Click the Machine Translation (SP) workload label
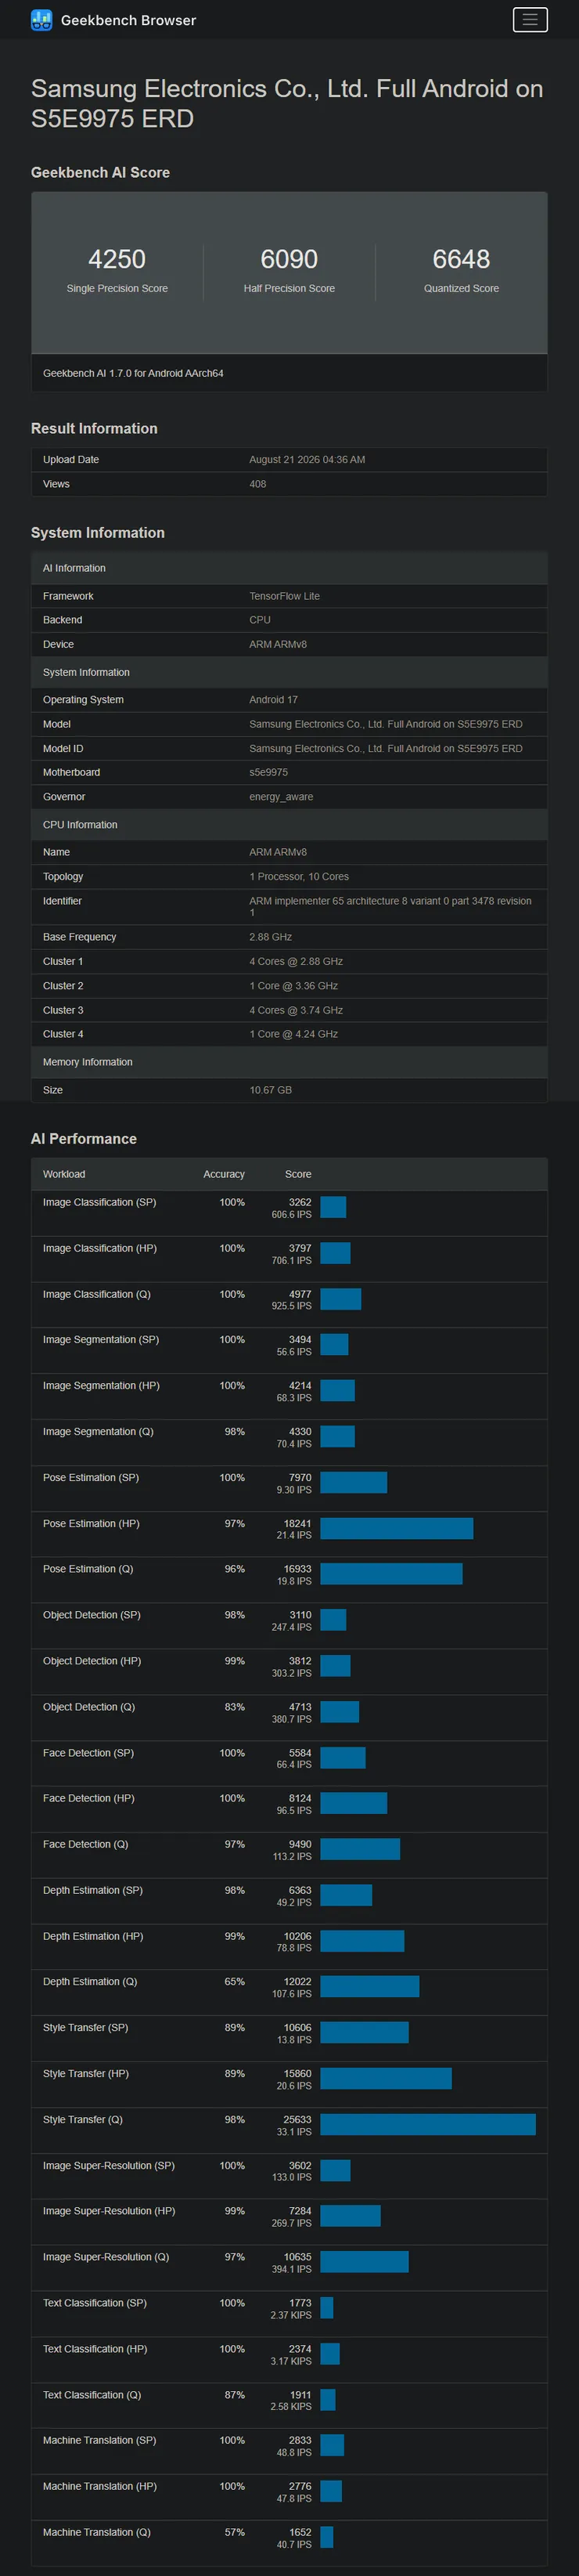579x2576 pixels. (100, 2440)
